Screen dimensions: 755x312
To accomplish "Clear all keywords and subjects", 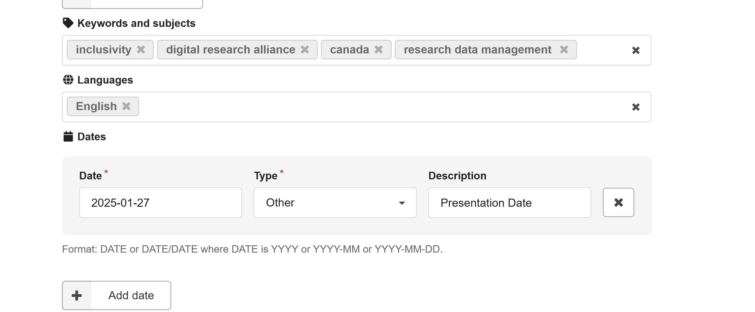I will 636,50.
